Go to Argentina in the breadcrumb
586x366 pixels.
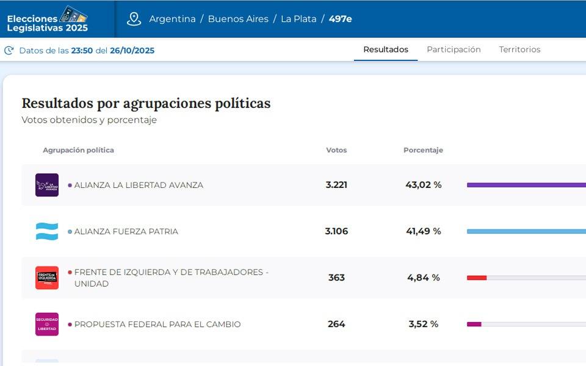tap(172, 19)
